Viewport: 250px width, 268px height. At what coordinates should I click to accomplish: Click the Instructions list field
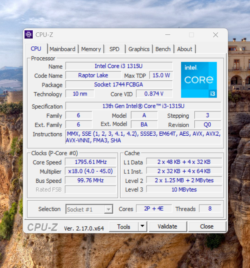143,137
